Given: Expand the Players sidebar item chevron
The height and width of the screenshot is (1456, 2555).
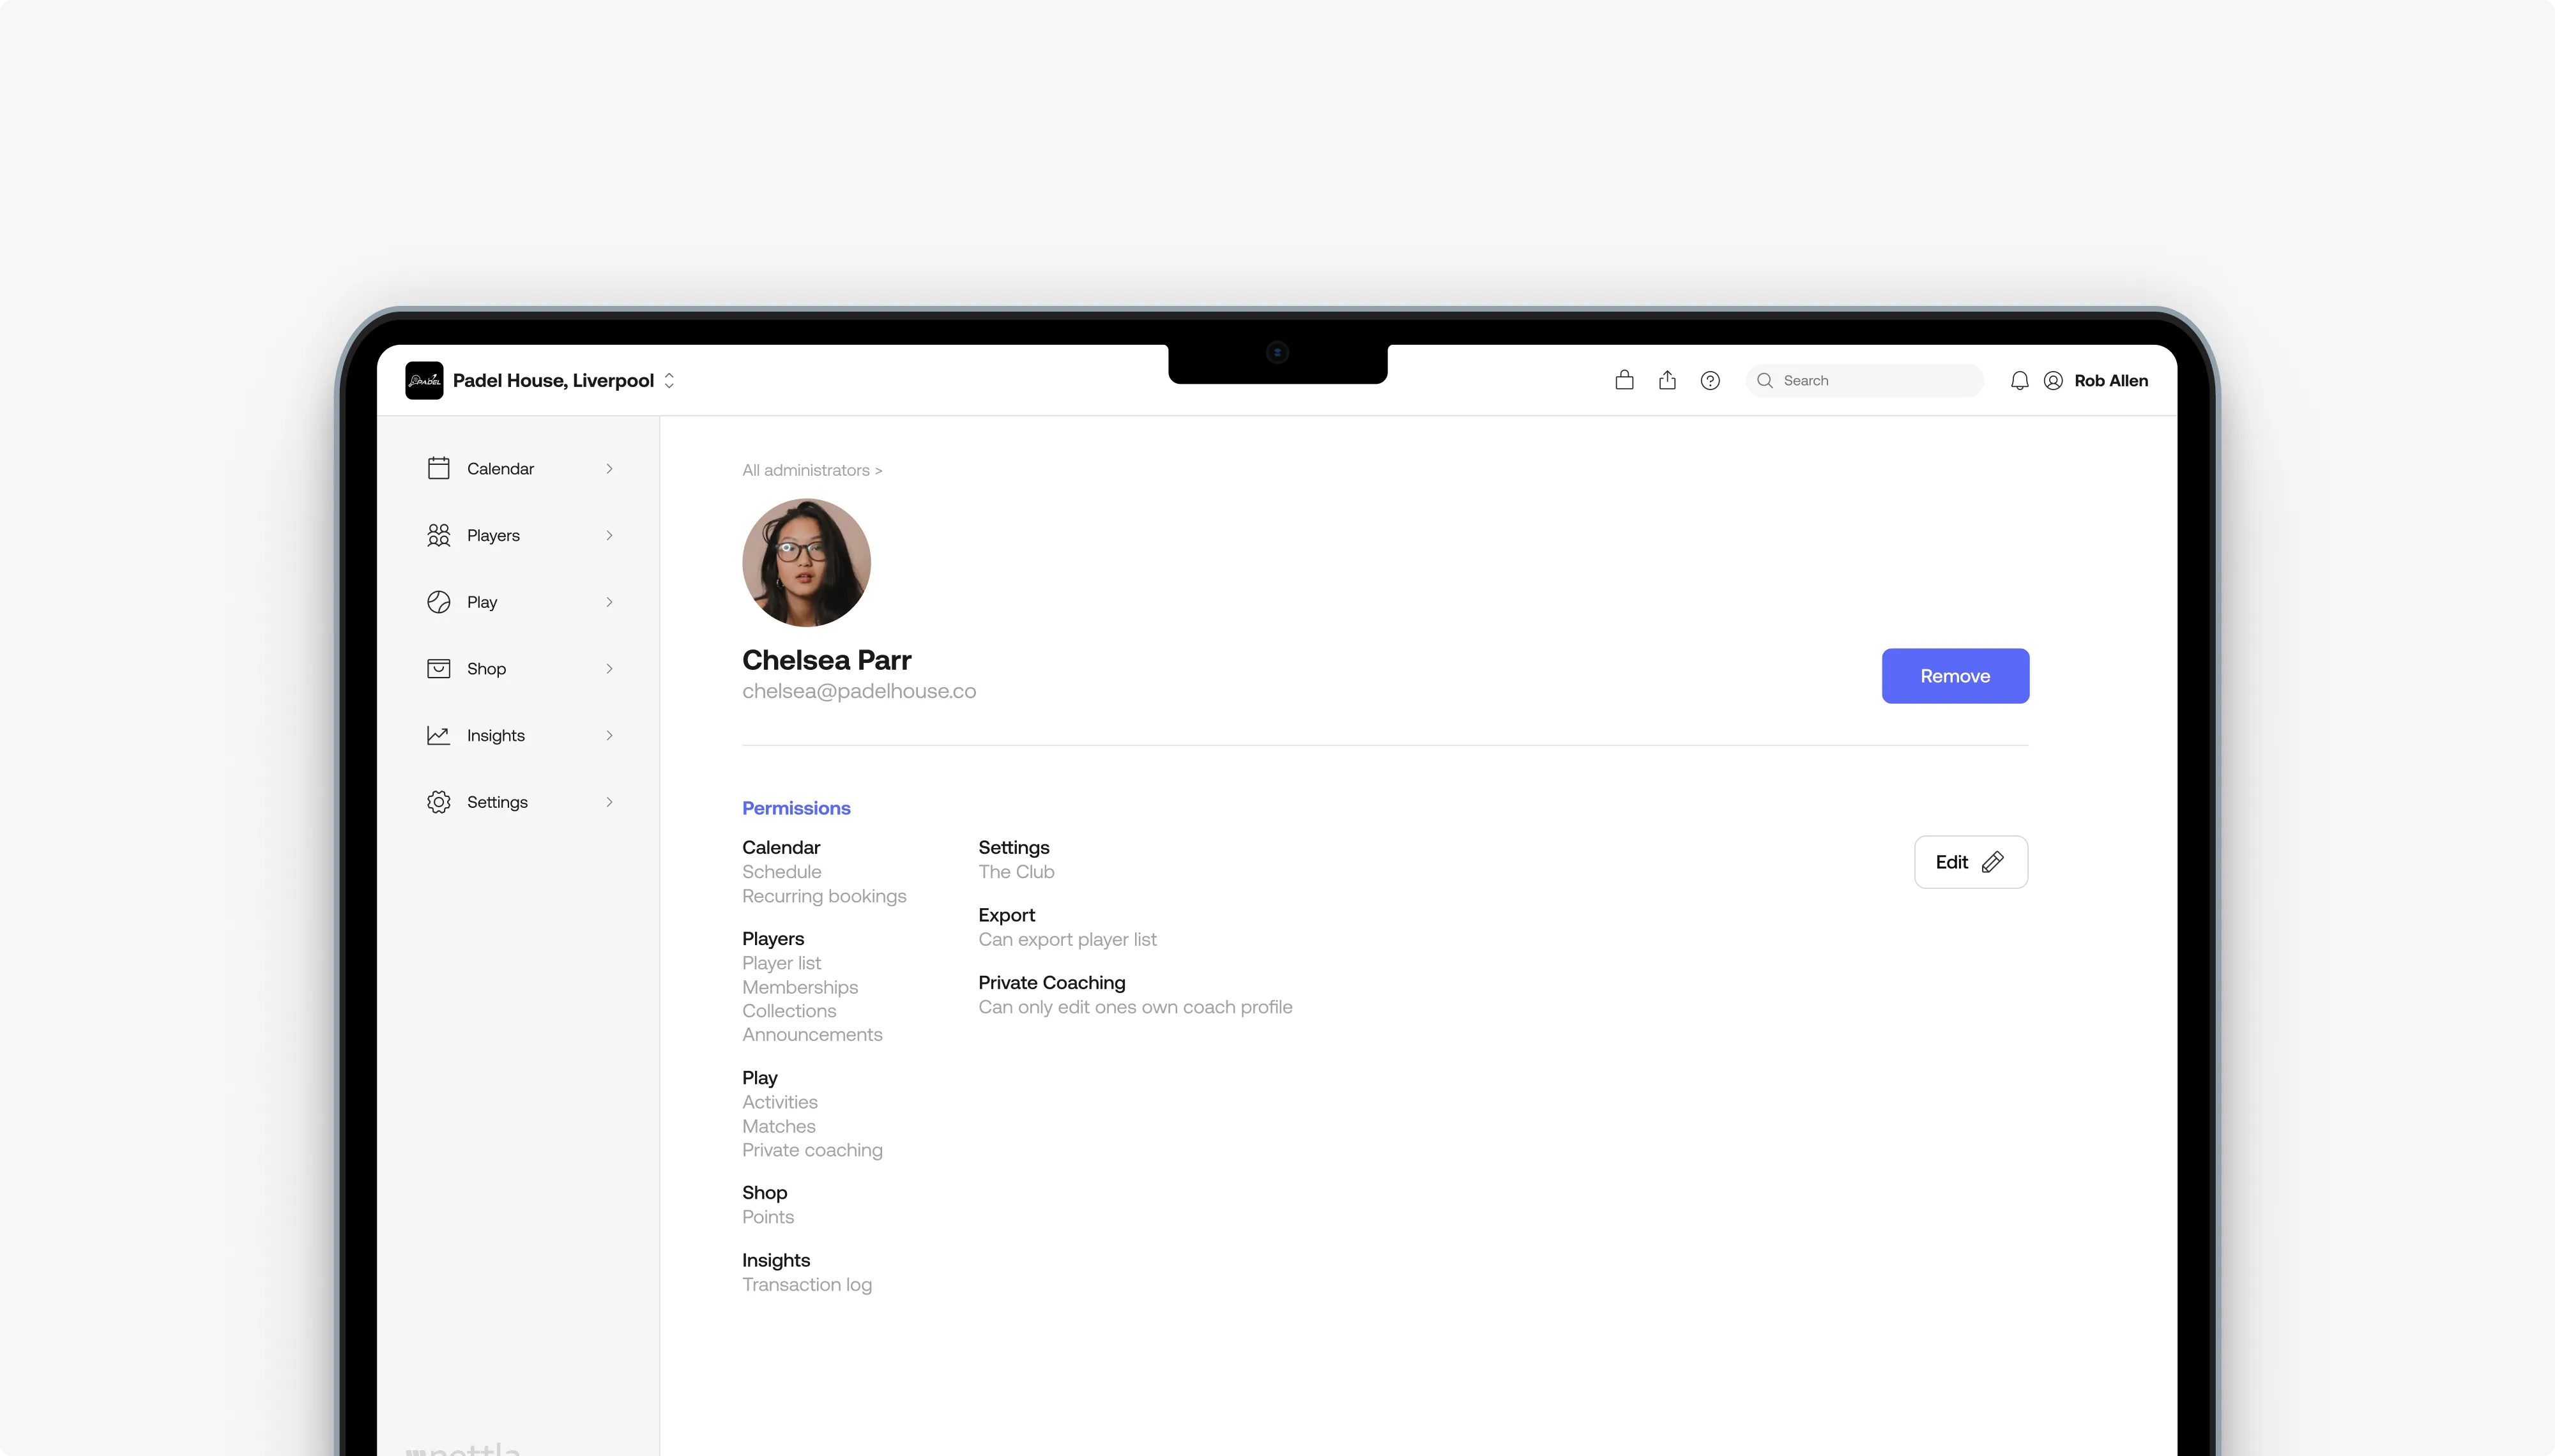Looking at the screenshot, I should point(608,534).
